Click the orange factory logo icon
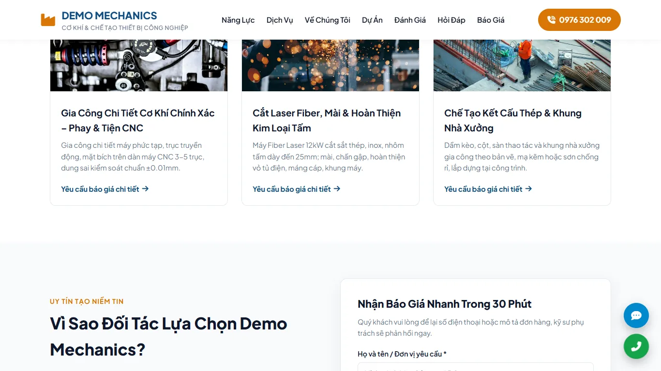 point(48,20)
